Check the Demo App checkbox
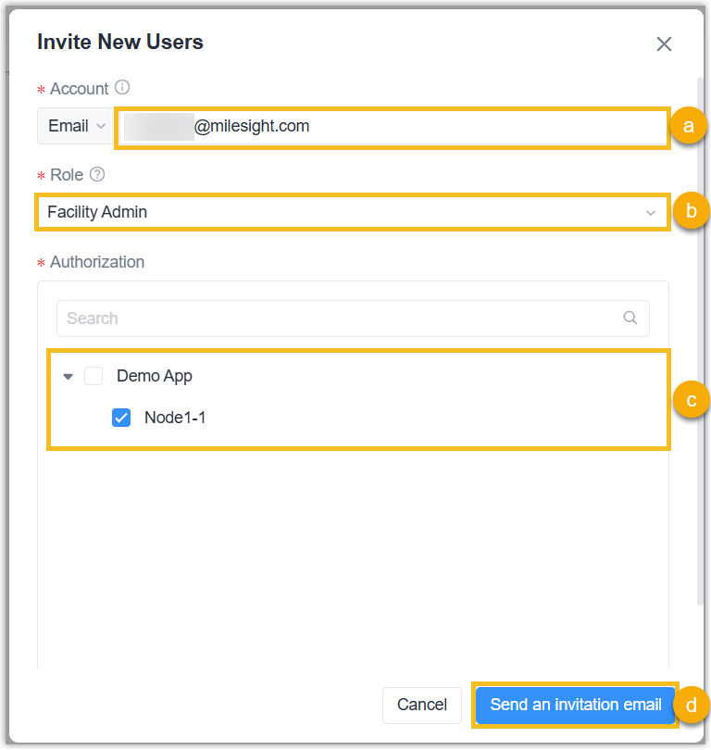 click(94, 376)
